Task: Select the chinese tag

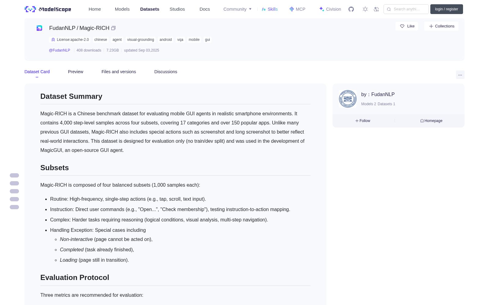Action: [101, 40]
